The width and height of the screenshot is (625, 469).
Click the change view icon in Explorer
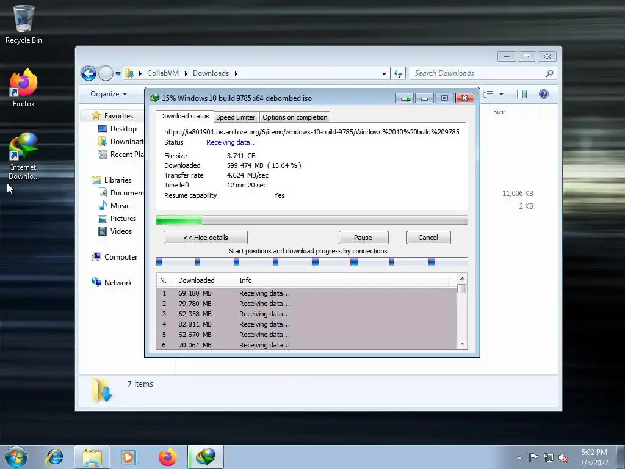point(488,94)
